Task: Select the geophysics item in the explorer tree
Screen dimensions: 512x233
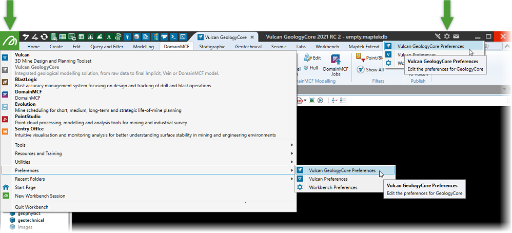Action: 30,213
